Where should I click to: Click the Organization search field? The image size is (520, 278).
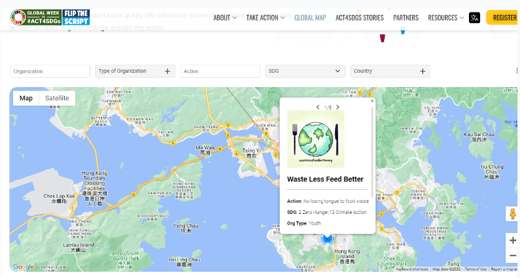pos(50,71)
